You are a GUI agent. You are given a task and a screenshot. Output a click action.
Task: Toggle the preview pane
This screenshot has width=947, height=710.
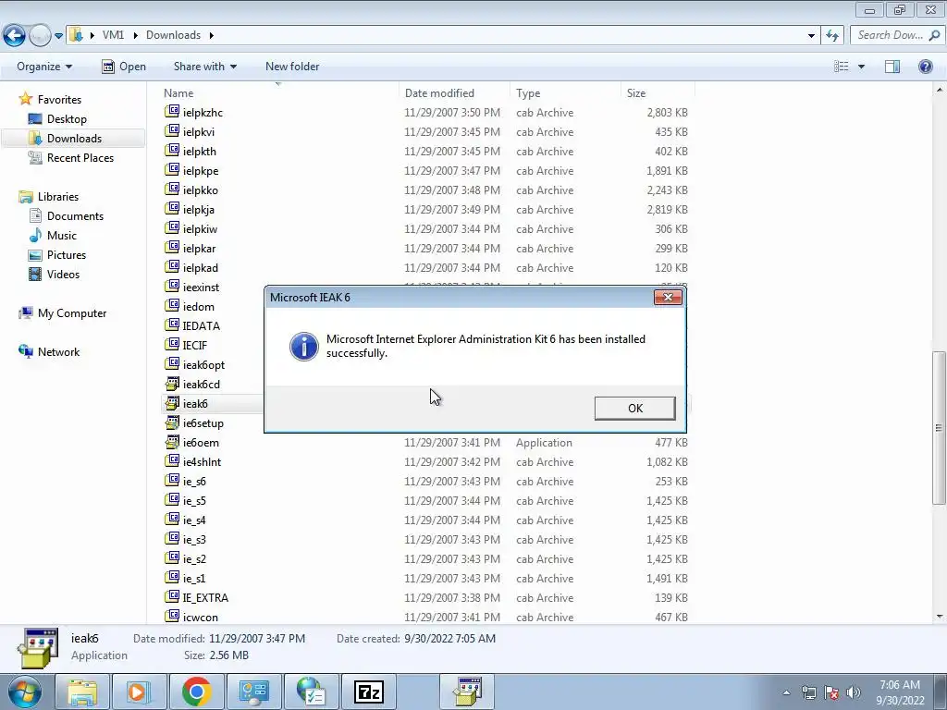(x=892, y=67)
